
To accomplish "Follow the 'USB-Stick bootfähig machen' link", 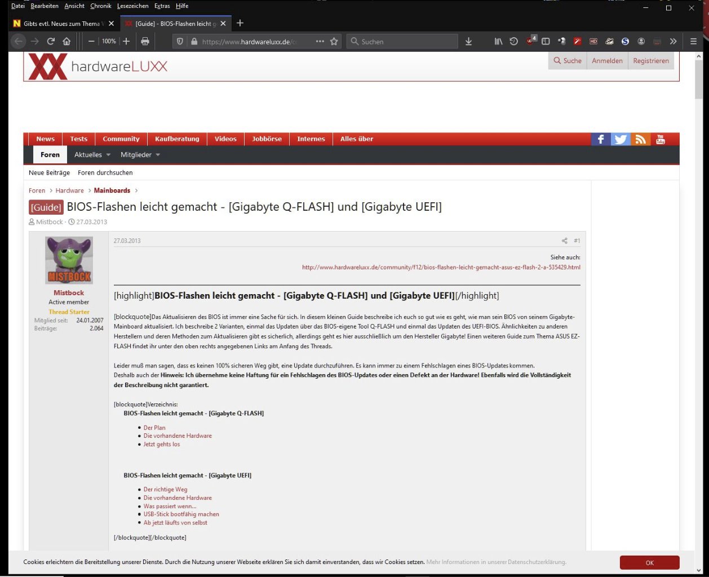I will [181, 514].
